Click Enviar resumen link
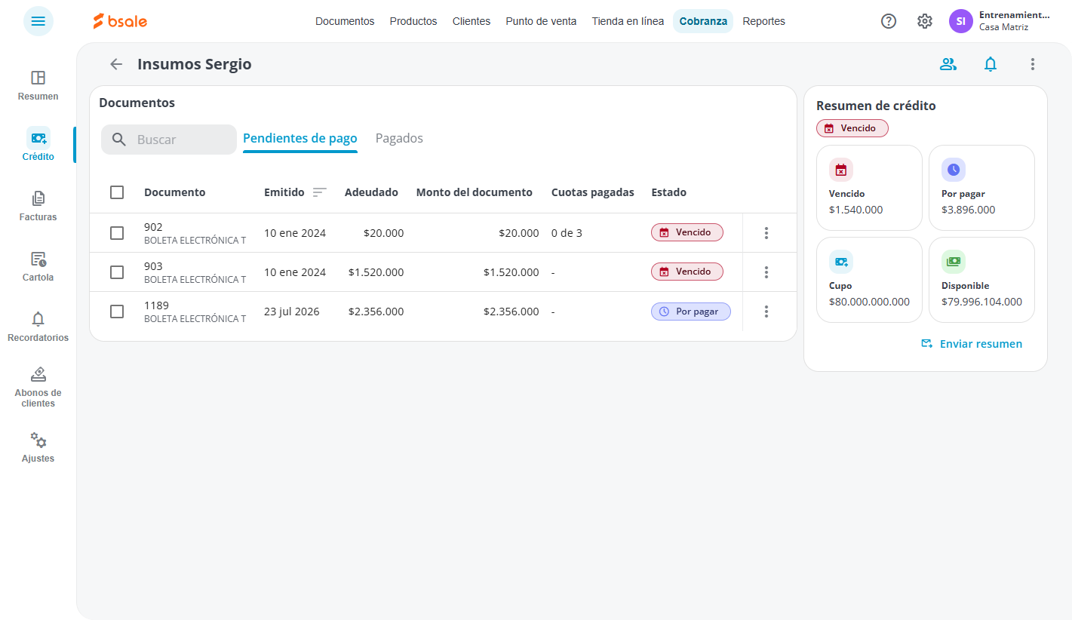This screenshot has width=1072, height=620. 972,344
